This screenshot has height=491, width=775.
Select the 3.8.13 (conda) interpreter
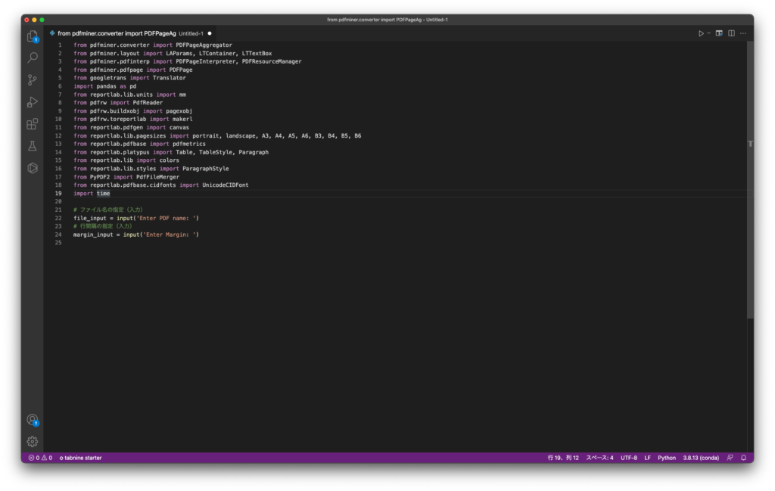tap(701, 458)
